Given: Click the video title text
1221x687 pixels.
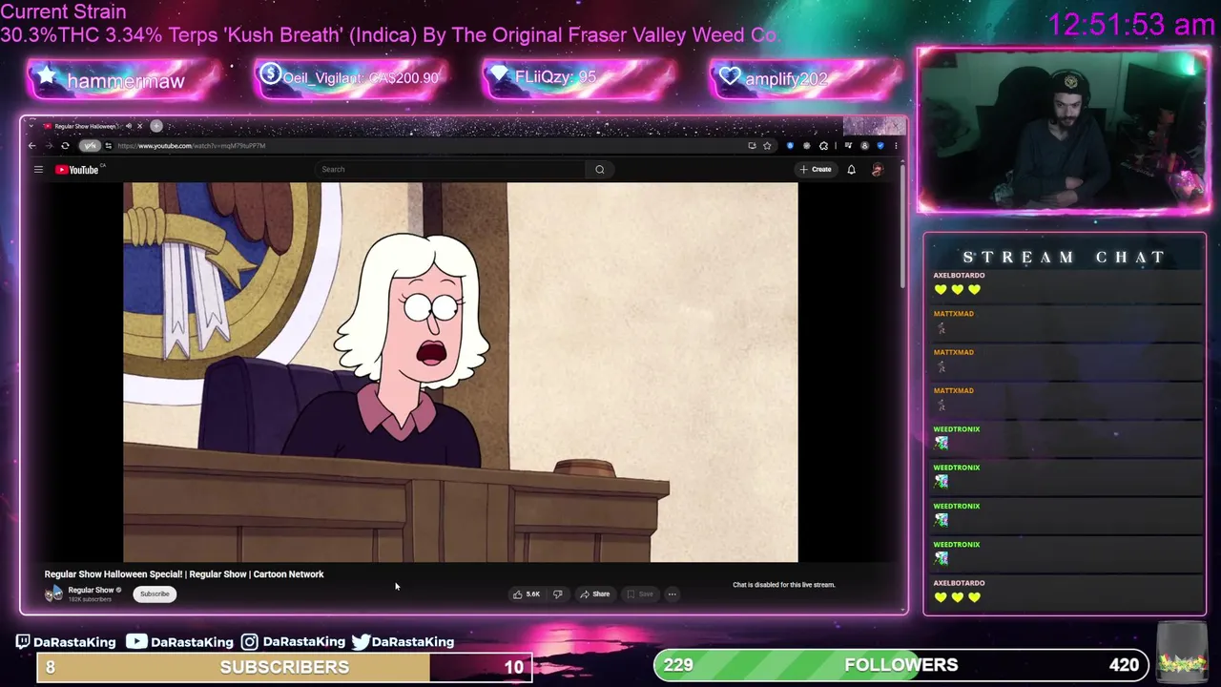Looking at the screenshot, I should [x=184, y=574].
